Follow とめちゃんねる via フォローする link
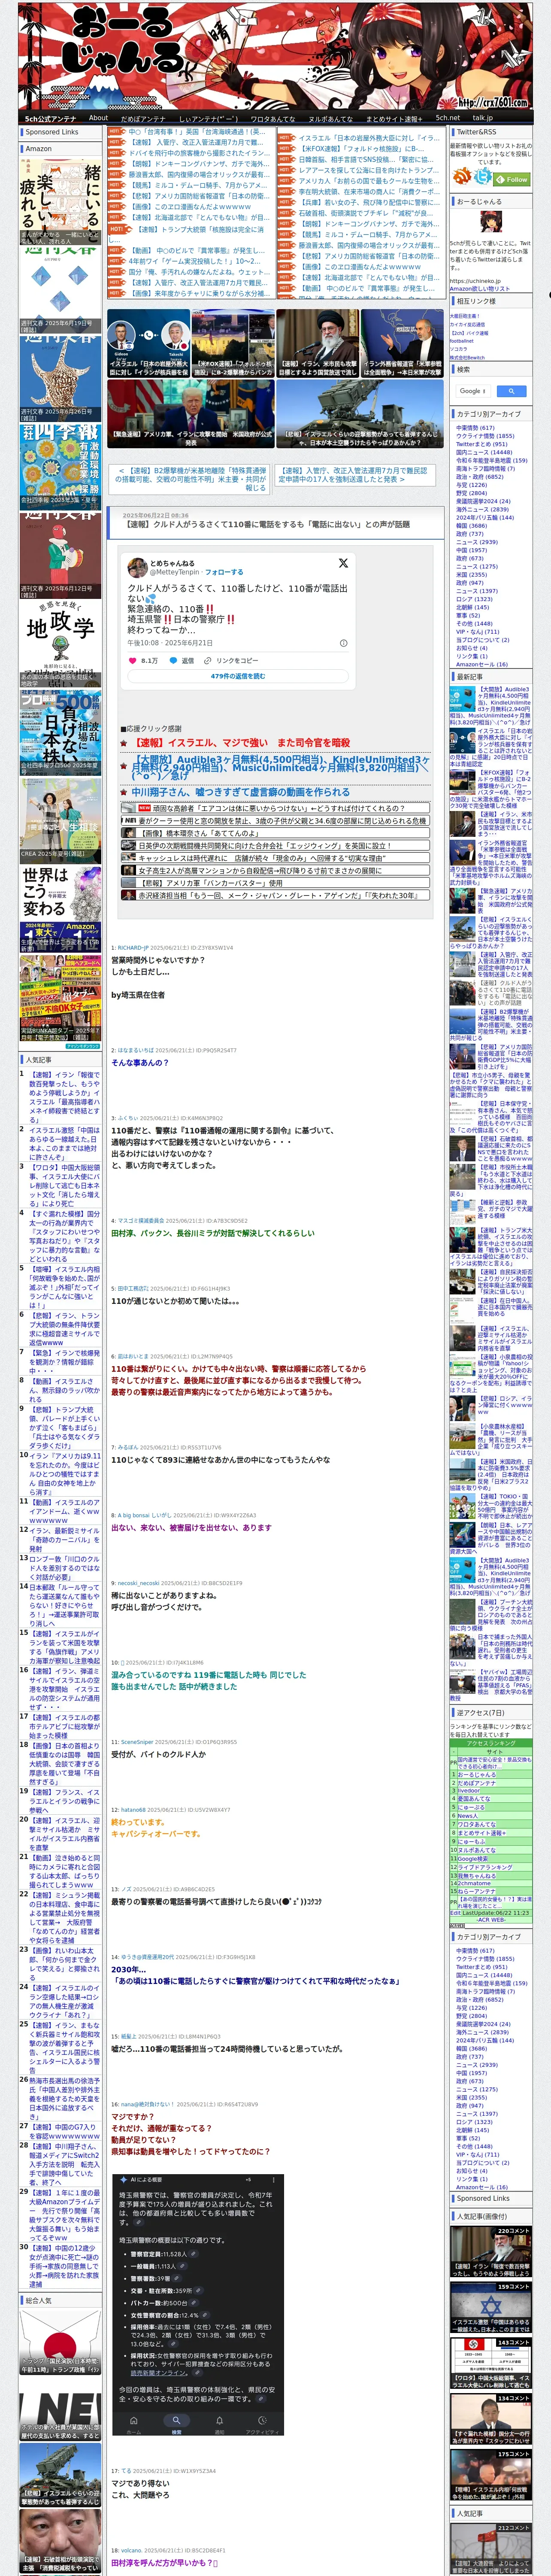 tap(224, 572)
